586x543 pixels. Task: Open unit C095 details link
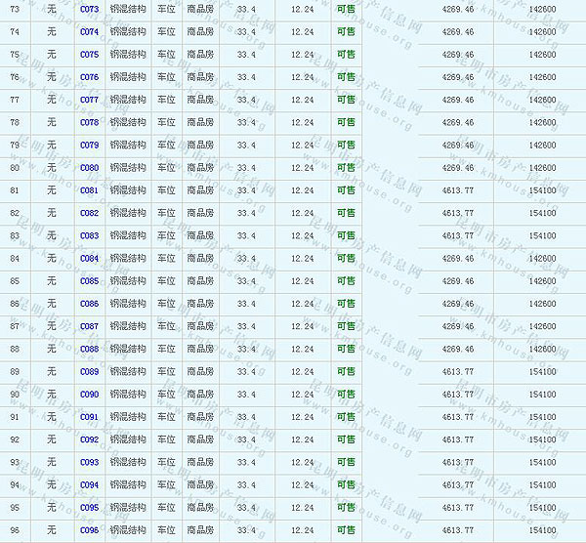point(89,508)
